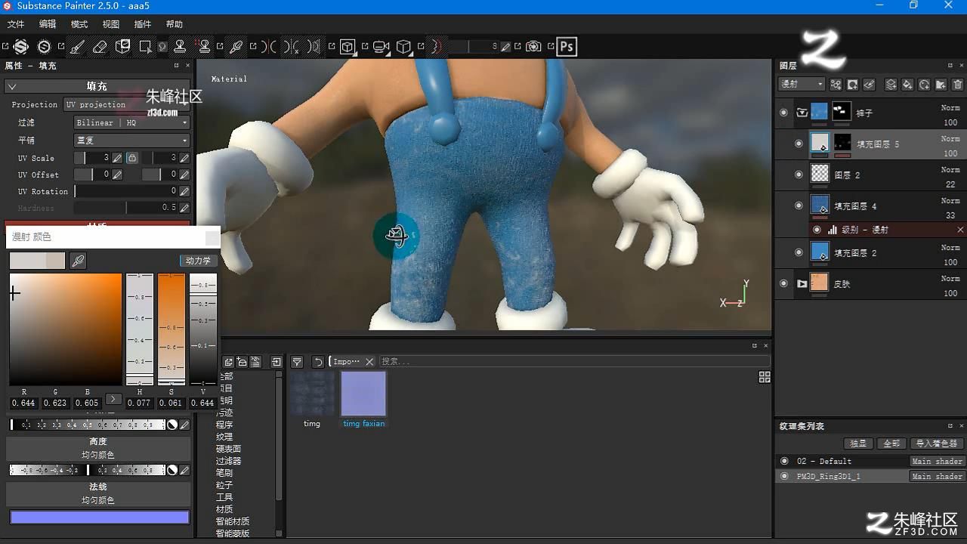Open the 帮助 menu
The height and width of the screenshot is (544, 967).
pos(175,24)
